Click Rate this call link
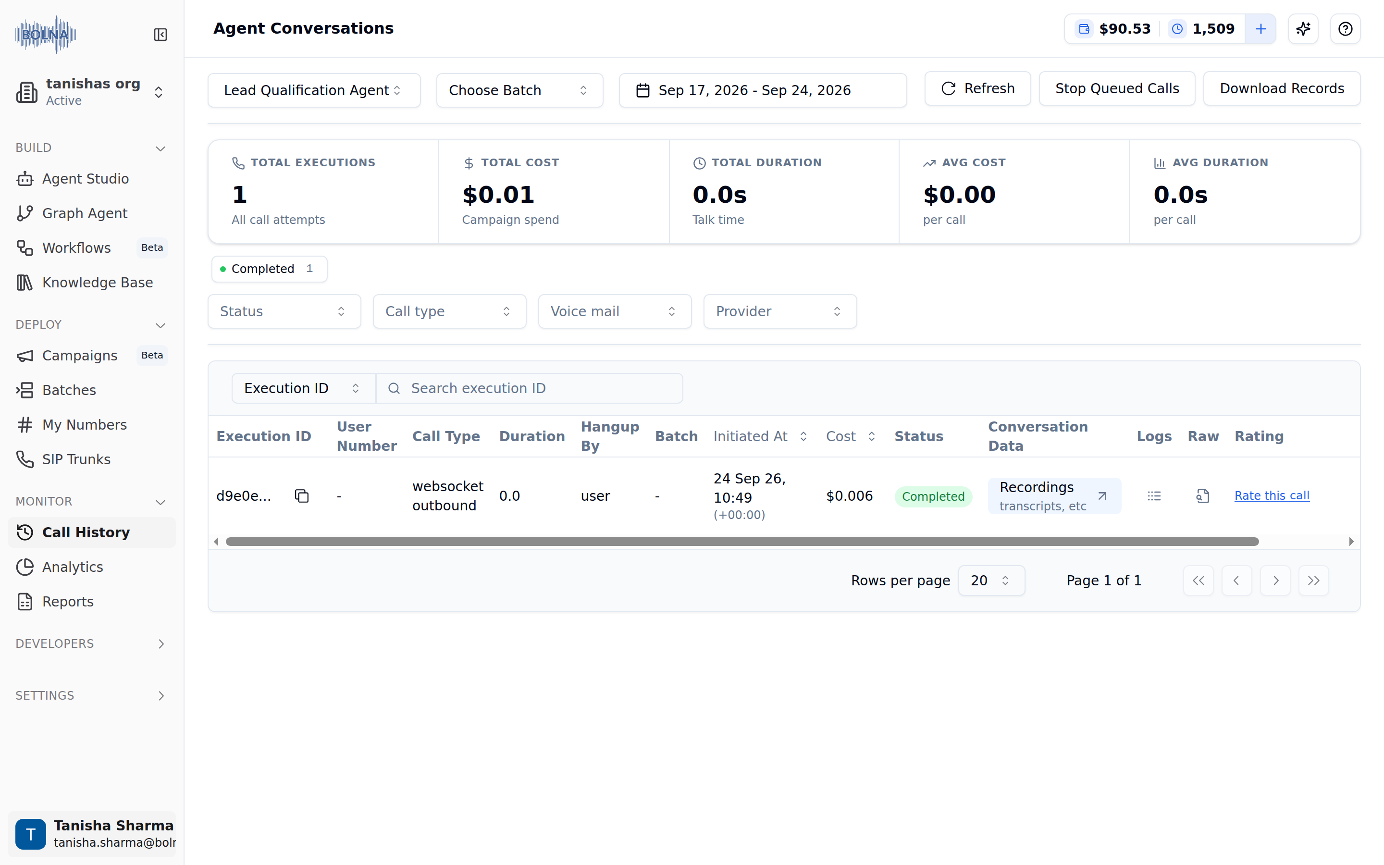Image resolution: width=1384 pixels, height=865 pixels. [1272, 496]
